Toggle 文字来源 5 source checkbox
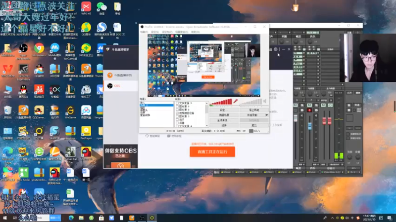The width and height of the screenshot is (396, 222). tap(177, 103)
